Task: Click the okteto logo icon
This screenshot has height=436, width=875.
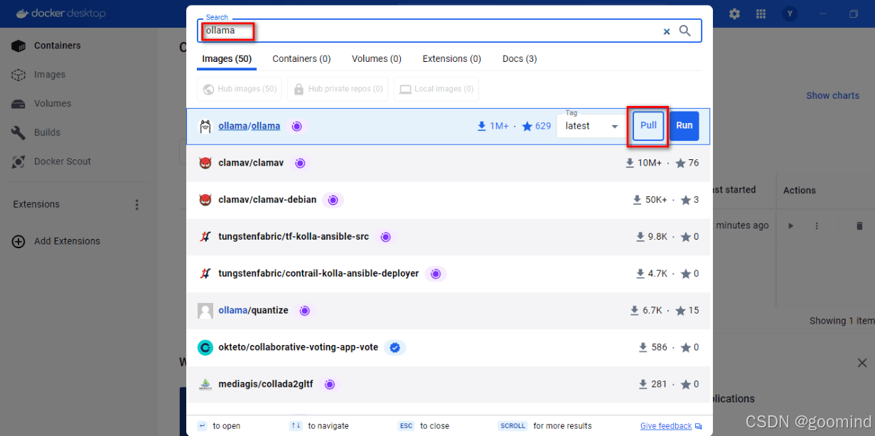Action: (x=205, y=348)
